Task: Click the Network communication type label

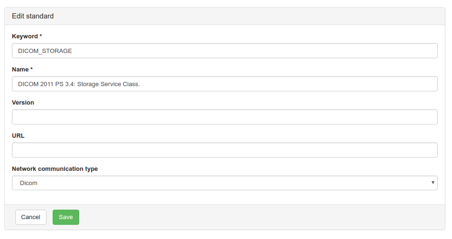Action: (x=55, y=169)
